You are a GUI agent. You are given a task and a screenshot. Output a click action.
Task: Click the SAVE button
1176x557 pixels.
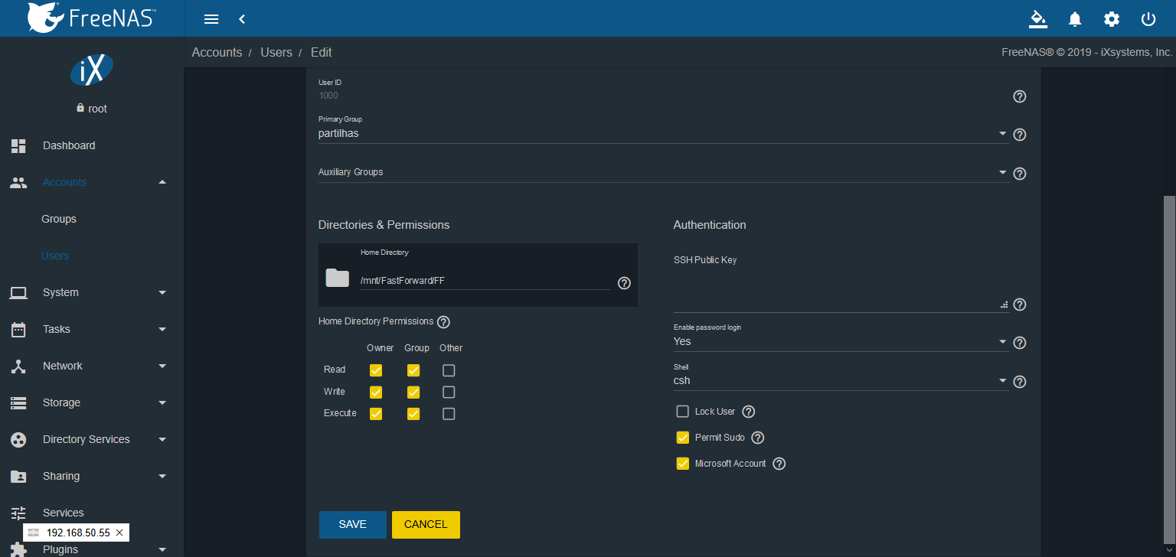pyautogui.click(x=352, y=525)
